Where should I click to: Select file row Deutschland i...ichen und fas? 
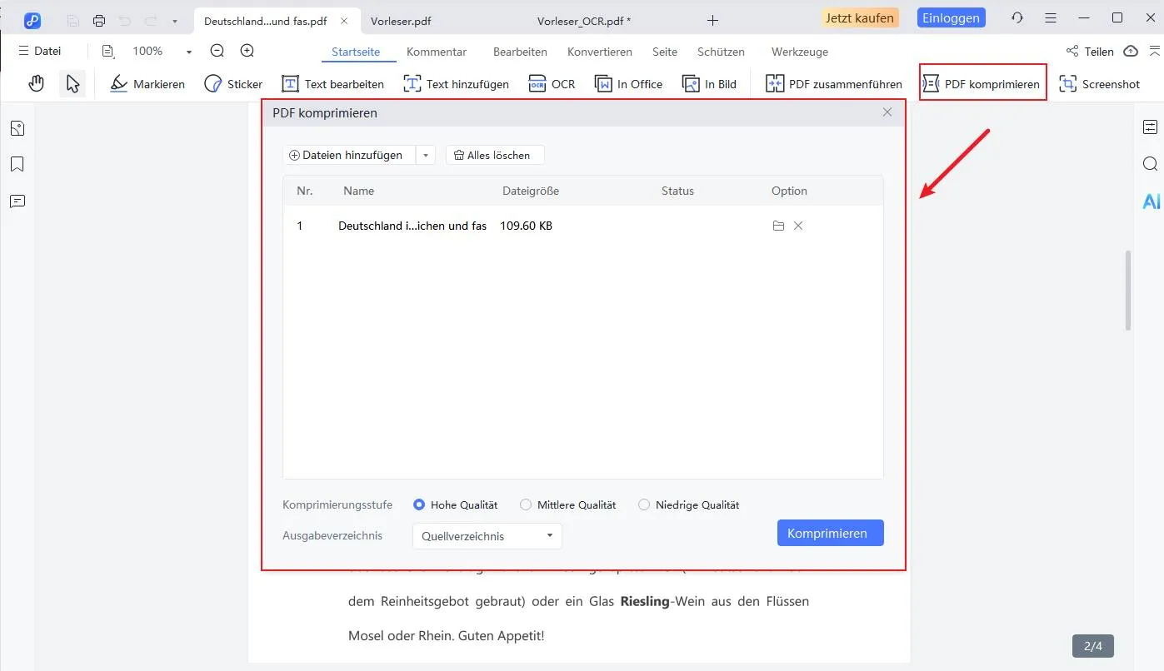pos(582,226)
